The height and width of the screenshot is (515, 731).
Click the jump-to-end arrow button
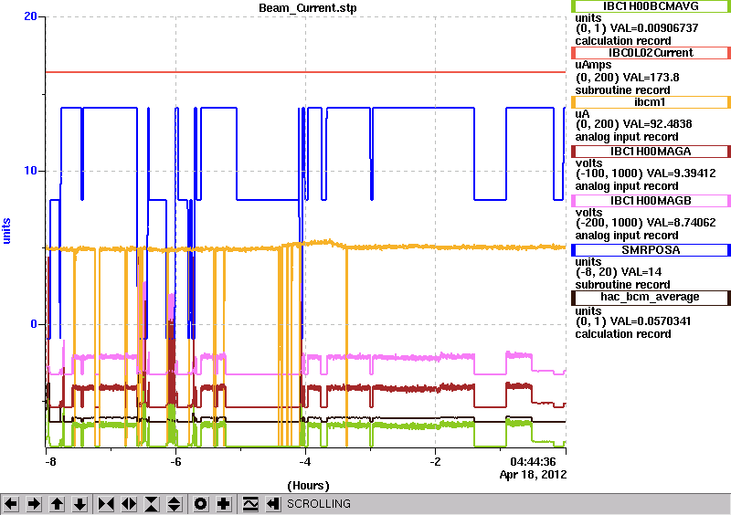click(x=273, y=504)
